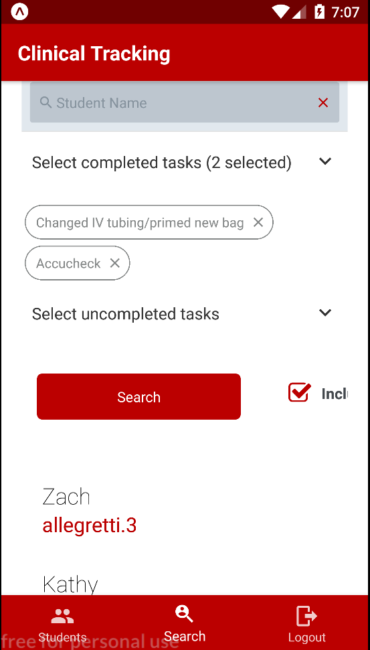Tap the Wi-Fi signal icon in status bar

coord(280,12)
